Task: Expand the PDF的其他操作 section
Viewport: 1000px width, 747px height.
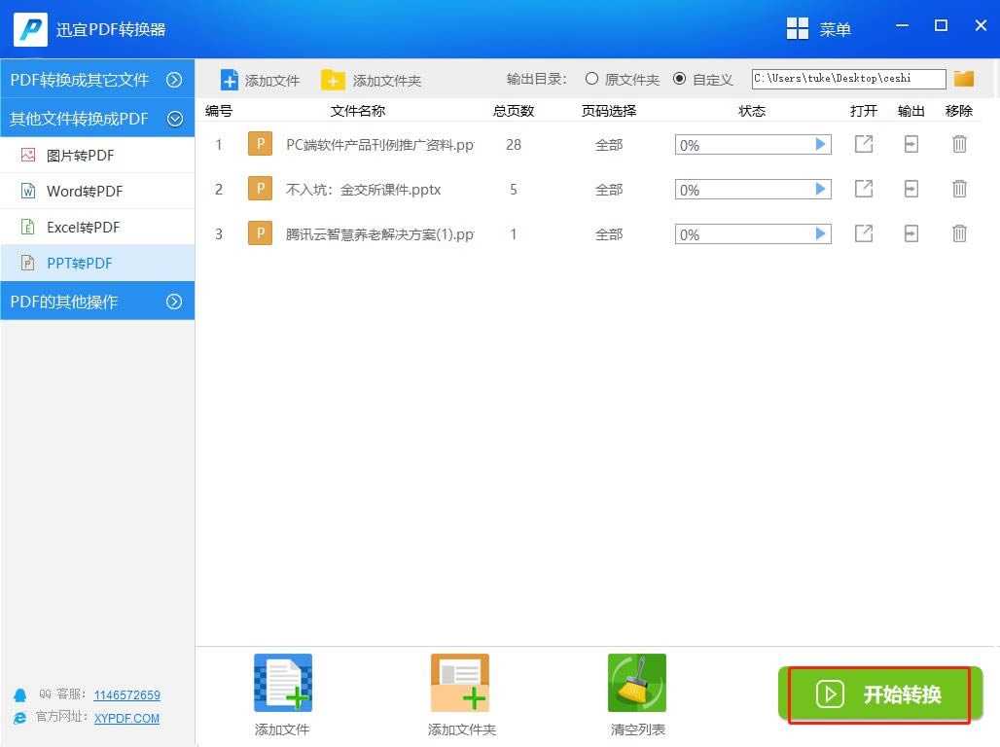Action: (97, 302)
